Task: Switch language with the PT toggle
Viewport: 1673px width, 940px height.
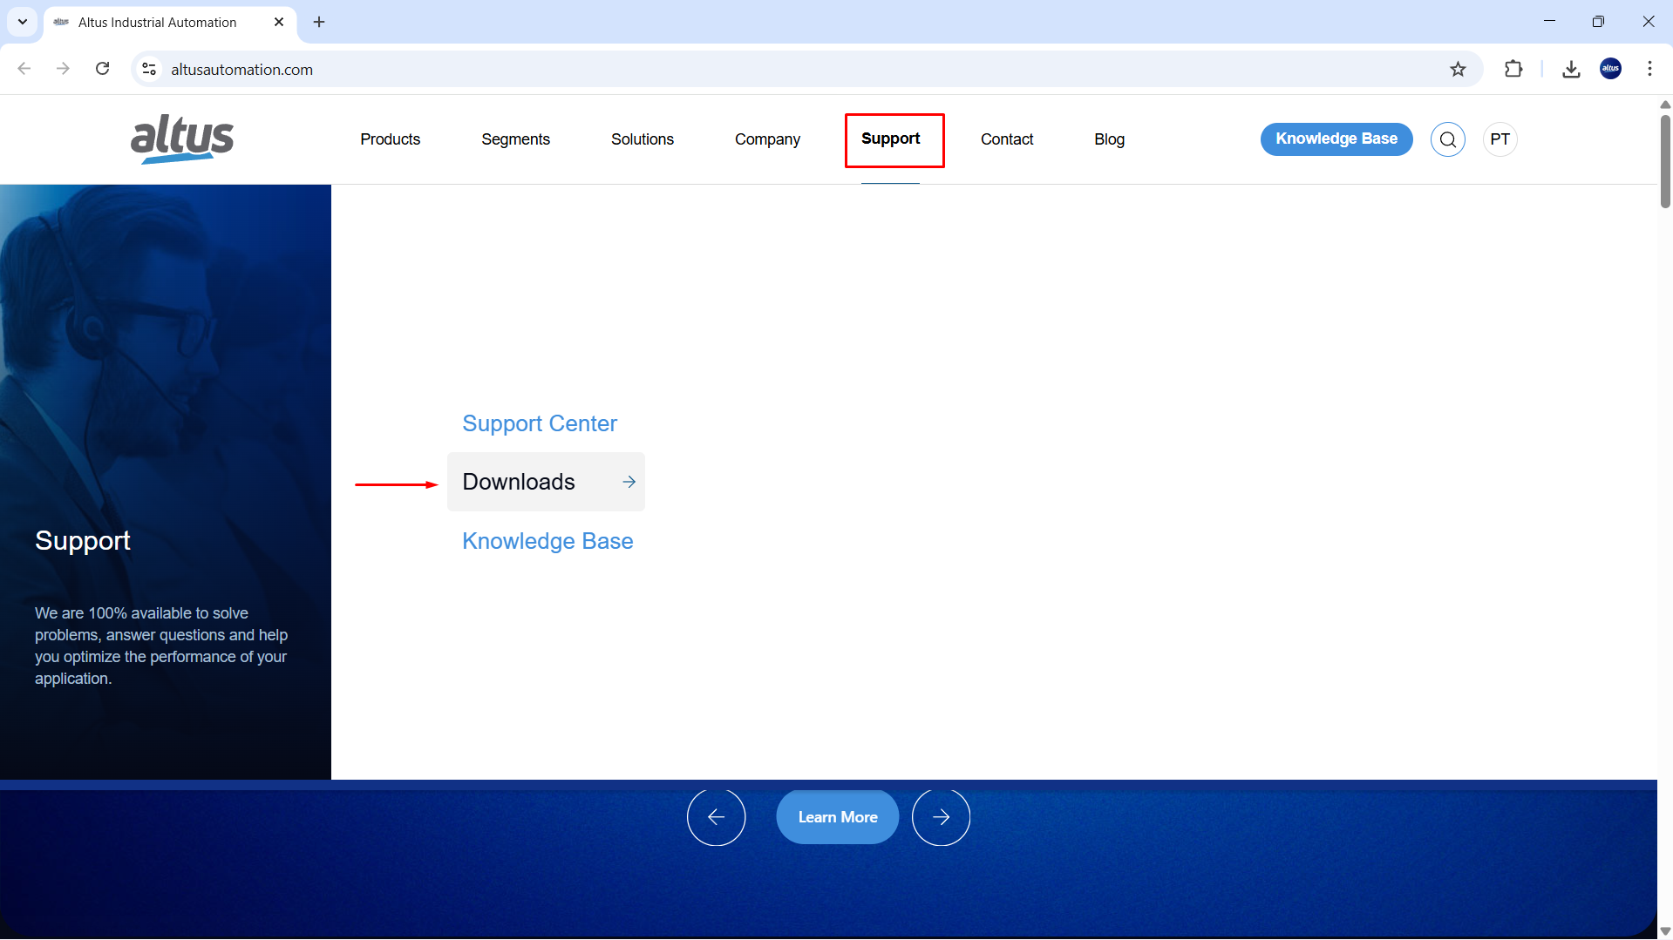Action: [x=1500, y=139]
